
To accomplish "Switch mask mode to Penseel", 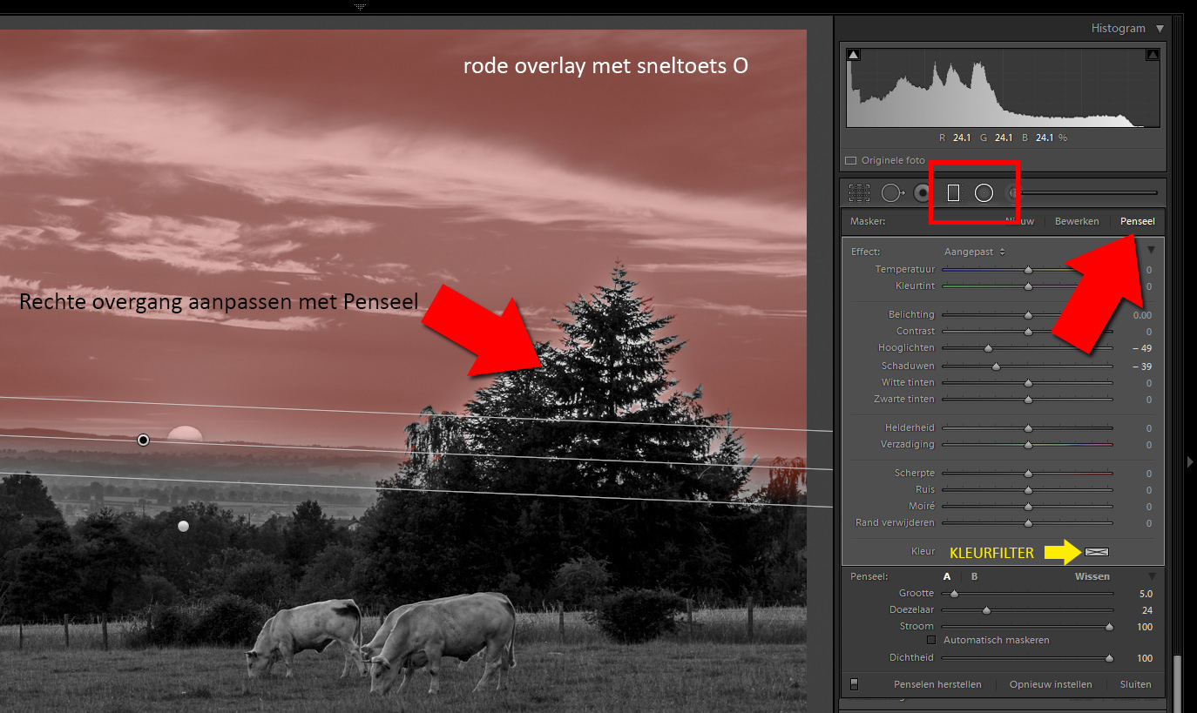I will click(x=1137, y=221).
